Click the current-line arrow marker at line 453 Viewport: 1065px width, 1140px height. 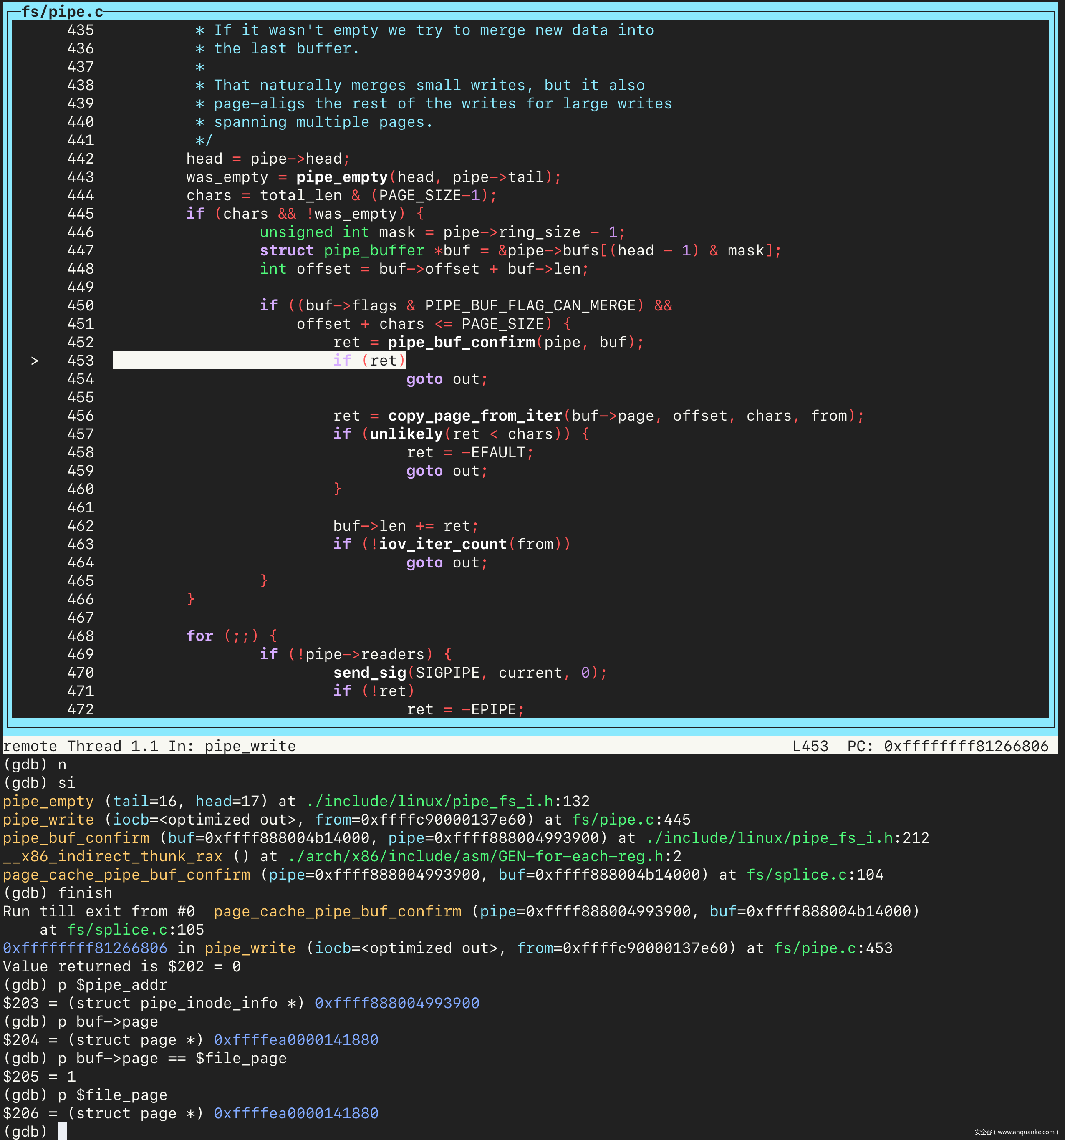coord(34,361)
